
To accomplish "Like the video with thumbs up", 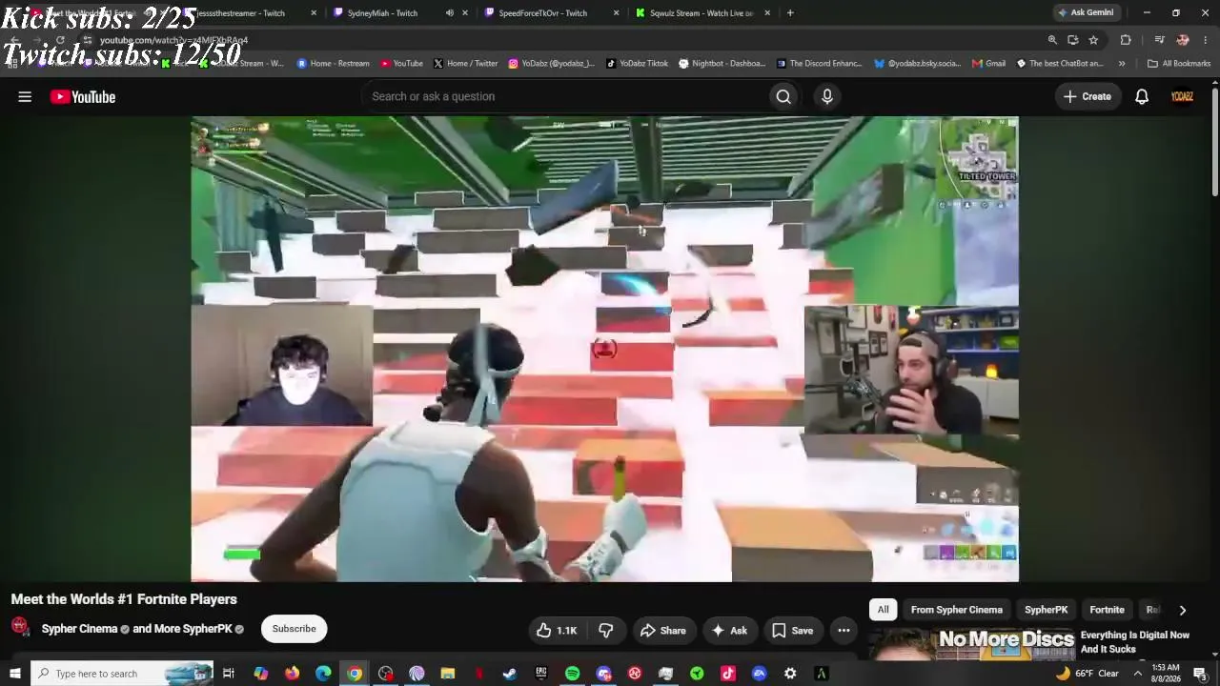I will click(x=558, y=630).
